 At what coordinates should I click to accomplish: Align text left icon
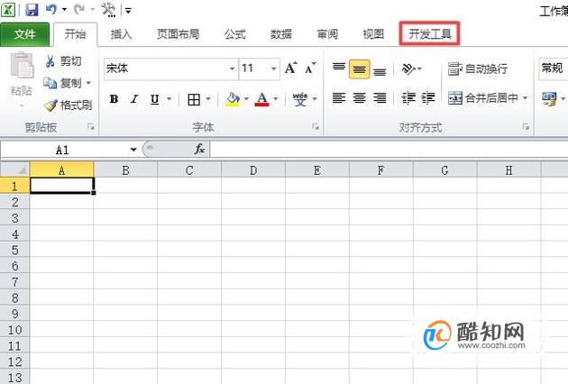[339, 98]
